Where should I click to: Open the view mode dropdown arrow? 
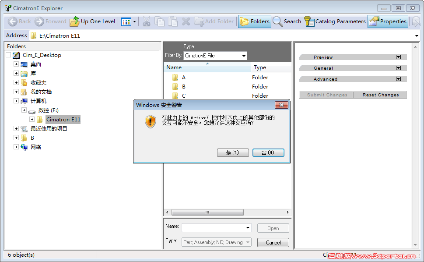click(134, 21)
